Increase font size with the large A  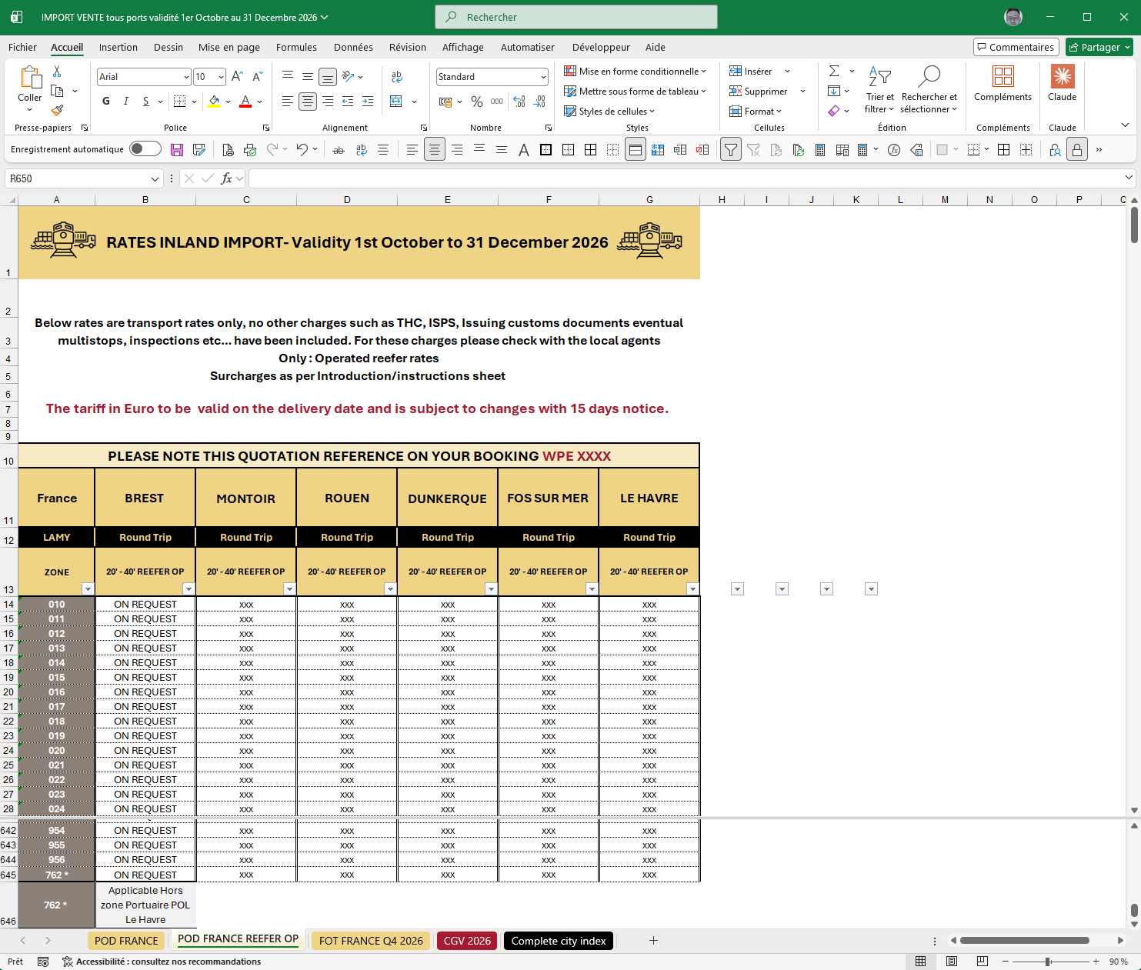tap(237, 76)
